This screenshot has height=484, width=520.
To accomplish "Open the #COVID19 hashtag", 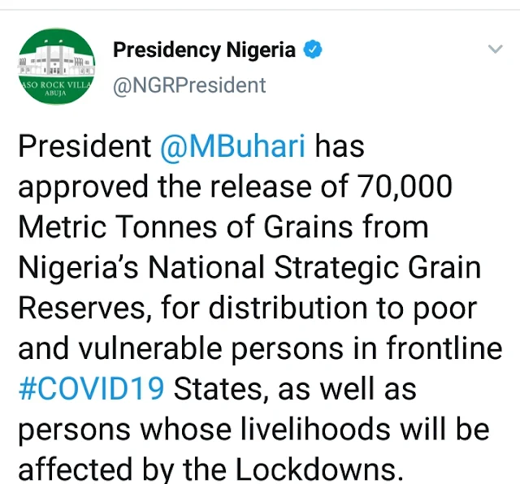I will [x=90, y=390].
